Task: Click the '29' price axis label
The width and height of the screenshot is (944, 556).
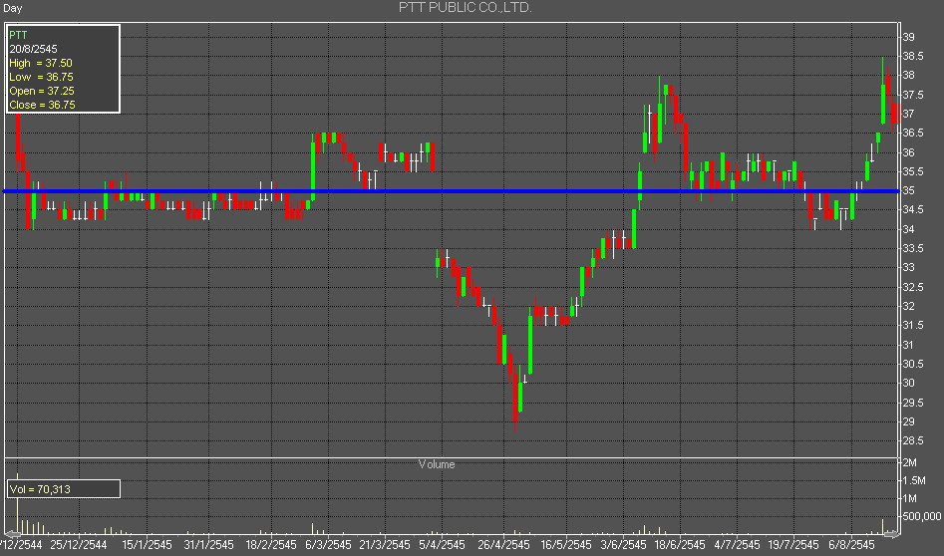Action: (x=908, y=421)
